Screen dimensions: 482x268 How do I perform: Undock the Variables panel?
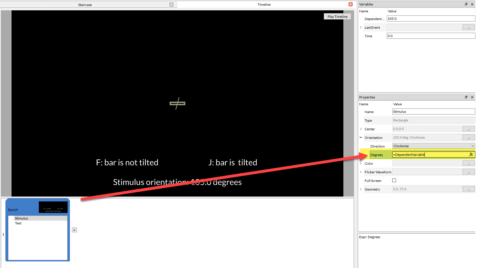coord(466,4)
